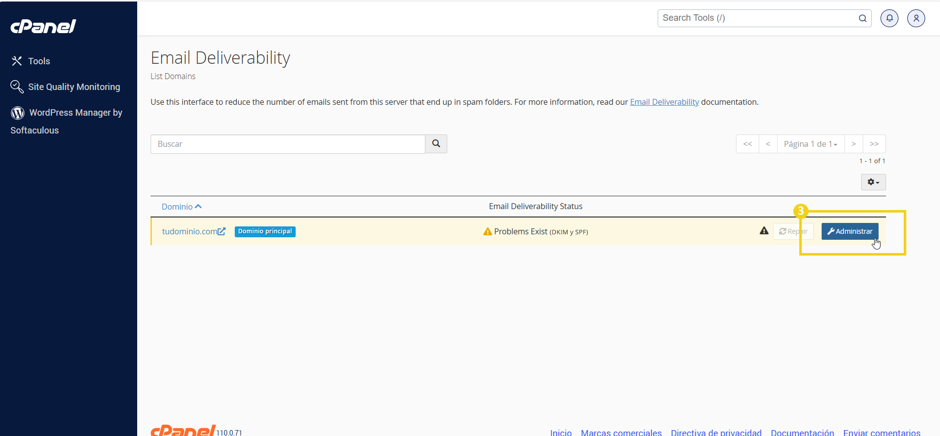Open the notifications bell icon
Image resolution: width=940 pixels, height=436 pixels.
pos(889,18)
